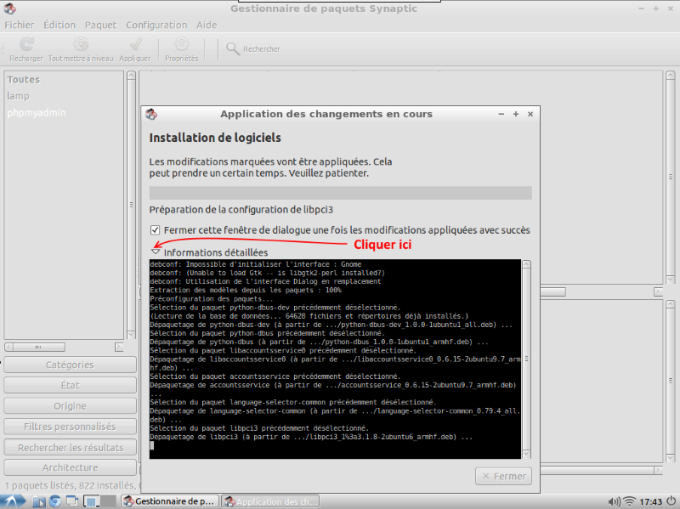Click the État filter button
The width and height of the screenshot is (680, 509).
70,385
